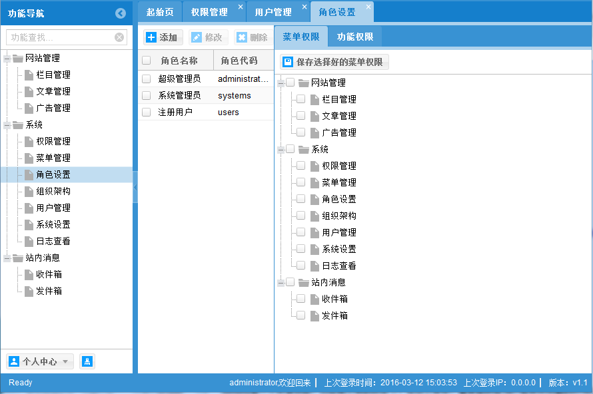This screenshot has height=394, width=593.
Task: Clear the 功能查找 search via X icon
Action: point(119,37)
